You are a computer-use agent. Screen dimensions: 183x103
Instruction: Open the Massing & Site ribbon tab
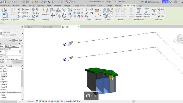79,6
